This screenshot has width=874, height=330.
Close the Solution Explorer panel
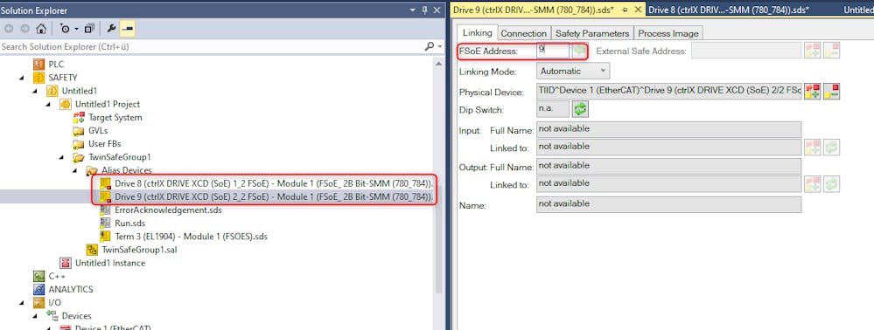pyautogui.click(x=437, y=10)
